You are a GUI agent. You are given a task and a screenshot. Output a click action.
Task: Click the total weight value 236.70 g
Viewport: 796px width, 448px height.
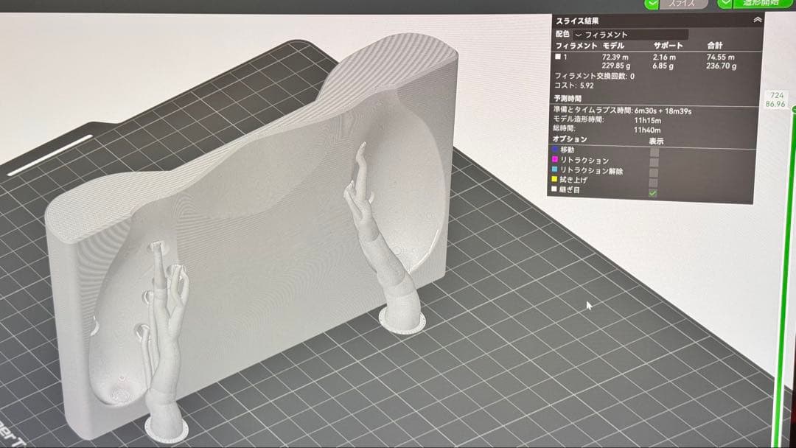(x=721, y=66)
